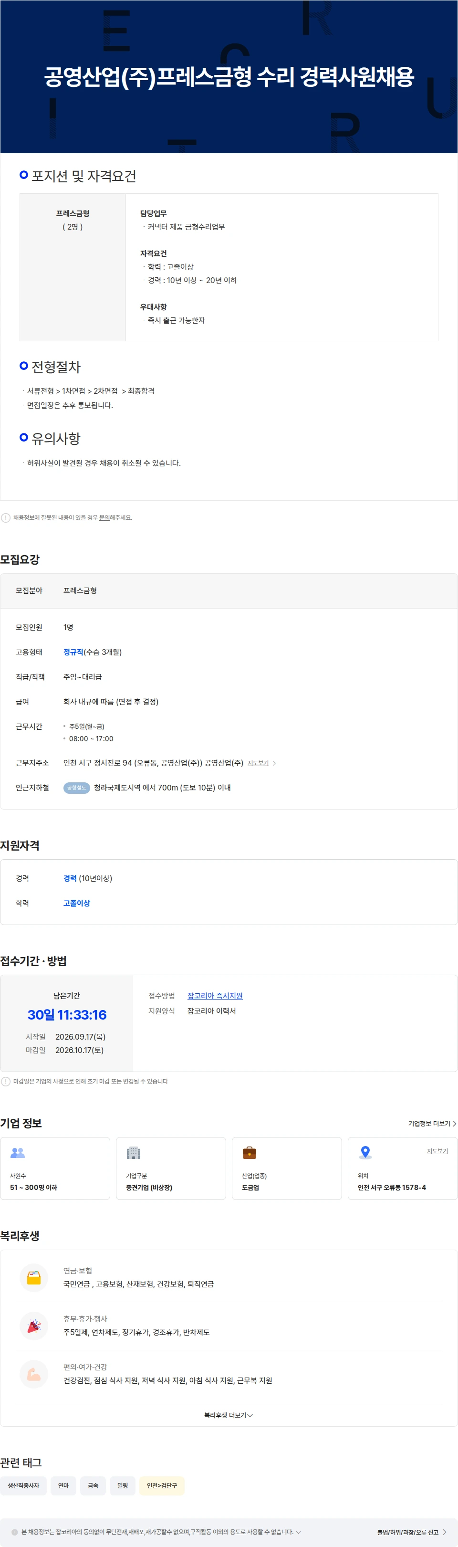Click the 사원수 51 ~ 300명 이하 card

point(55,1168)
